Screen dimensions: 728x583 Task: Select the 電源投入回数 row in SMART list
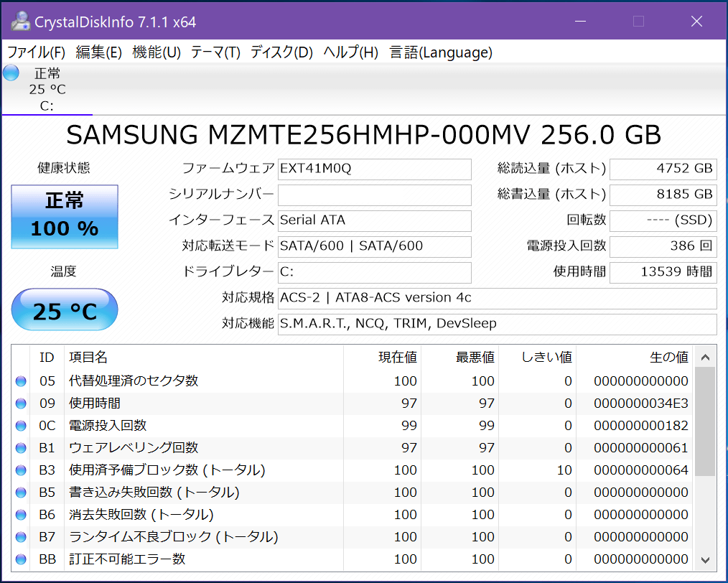[353, 426]
